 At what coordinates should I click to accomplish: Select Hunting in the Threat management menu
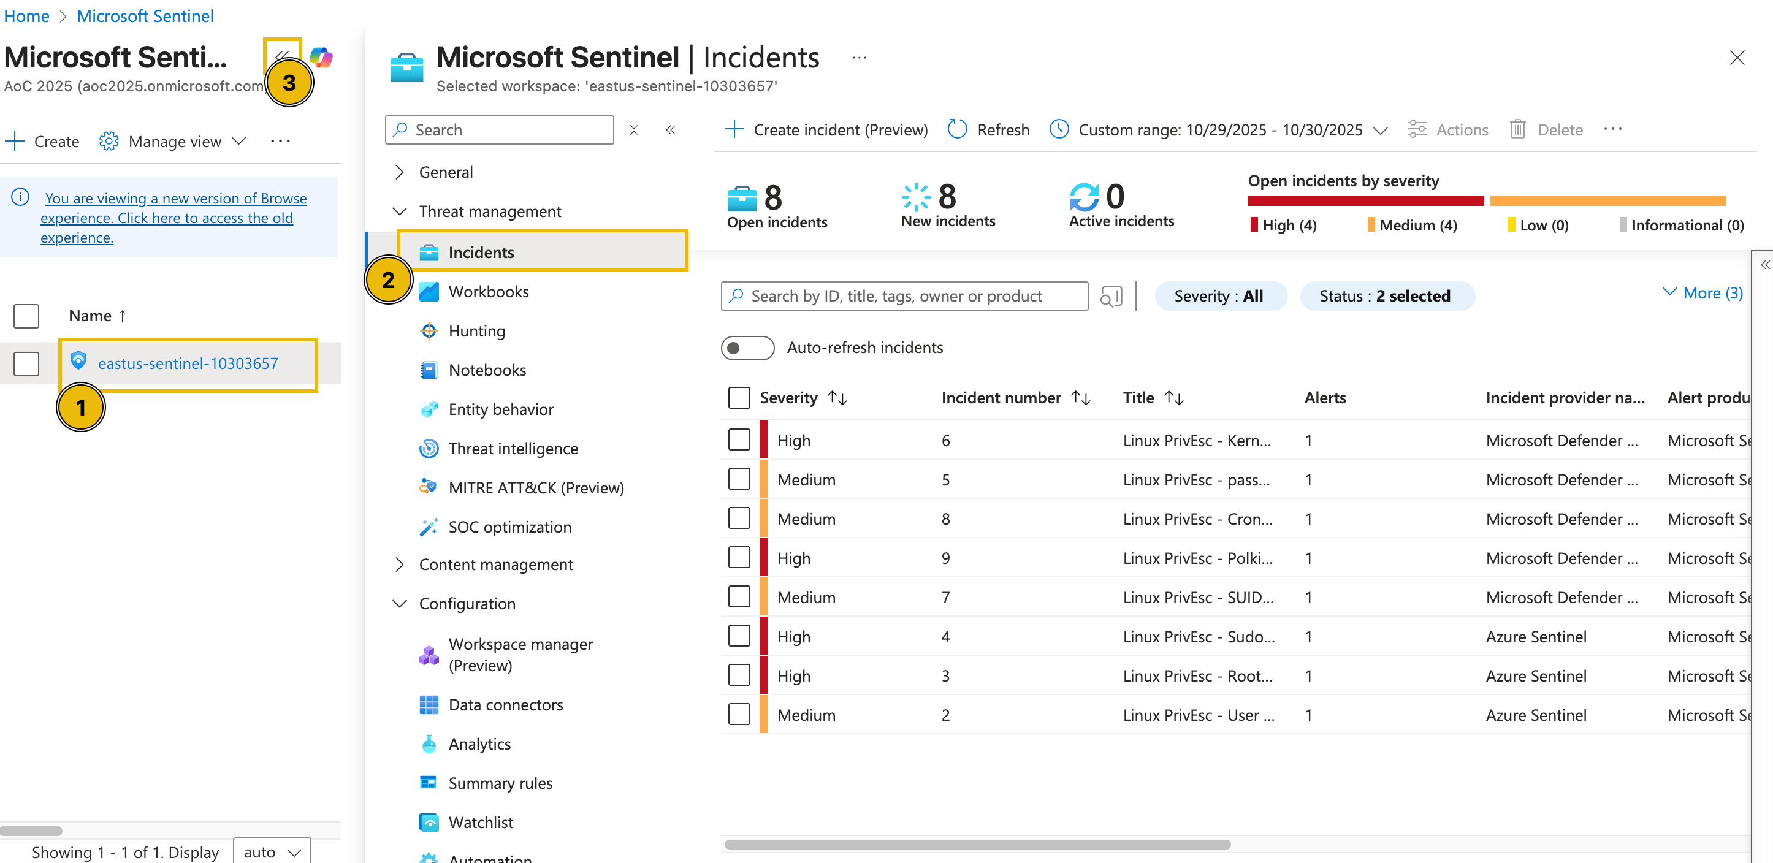pyautogui.click(x=476, y=330)
